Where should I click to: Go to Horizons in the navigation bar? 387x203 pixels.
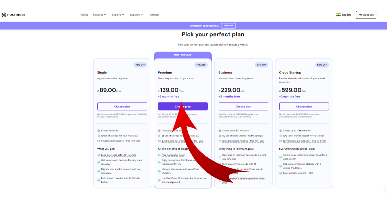point(154,15)
